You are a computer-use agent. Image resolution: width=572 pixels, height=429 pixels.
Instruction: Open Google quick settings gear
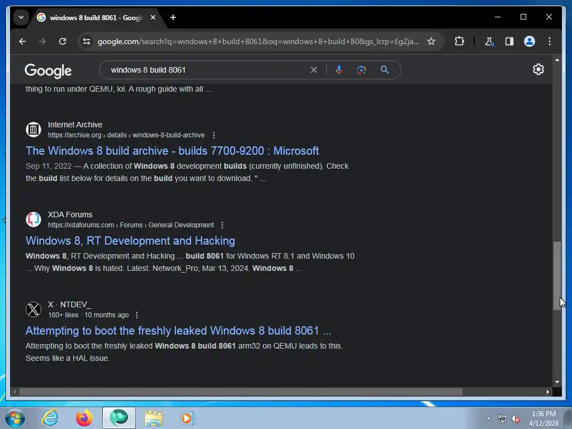(538, 69)
